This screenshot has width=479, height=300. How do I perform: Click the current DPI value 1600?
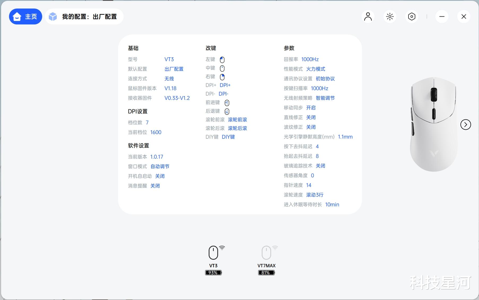pos(156,132)
